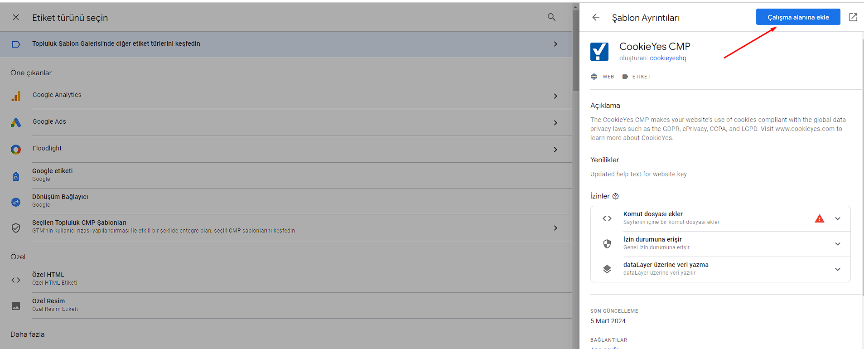Expand the Komut dosyası ekler permission
The width and height of the screenshot is (864, 349).
point(837,218)
